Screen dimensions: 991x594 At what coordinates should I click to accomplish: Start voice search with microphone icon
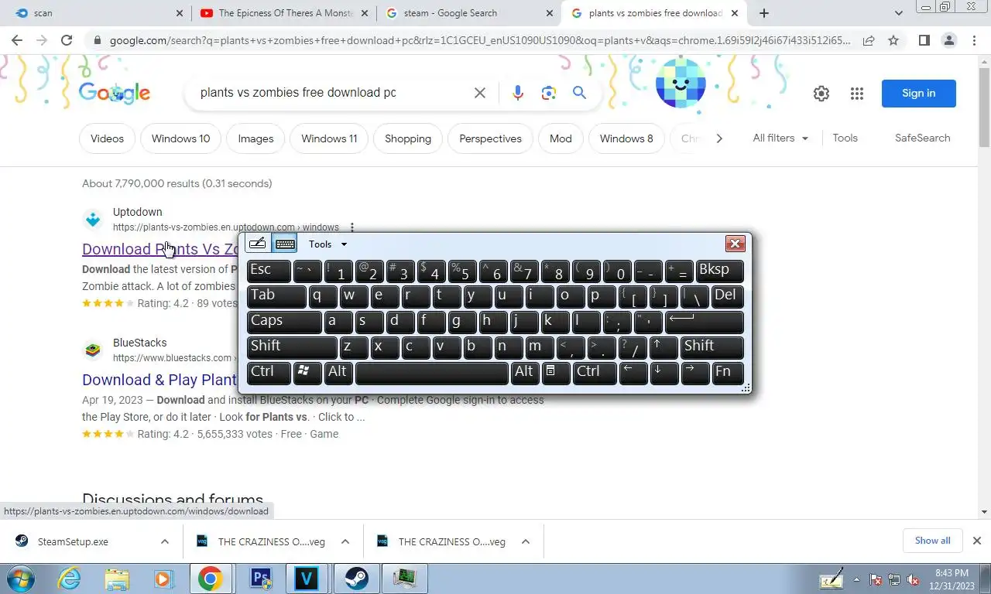[518, 93]
